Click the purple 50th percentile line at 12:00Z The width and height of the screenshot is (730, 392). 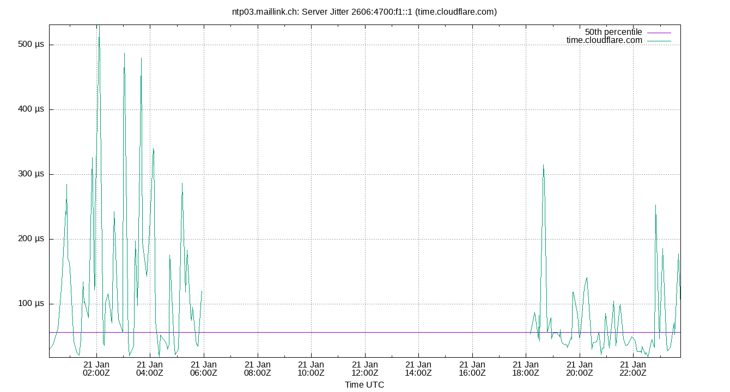[364, 332]
